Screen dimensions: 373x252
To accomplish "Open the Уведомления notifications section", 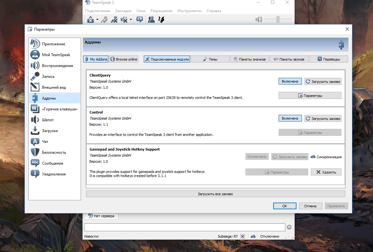I will [55, 174].
